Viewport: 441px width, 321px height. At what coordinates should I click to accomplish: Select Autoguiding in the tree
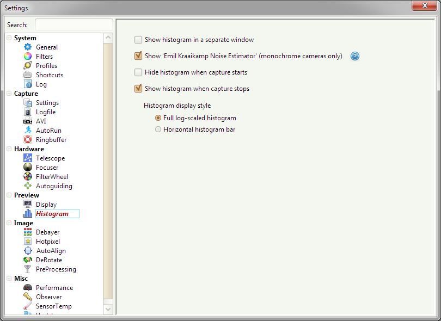54,186
